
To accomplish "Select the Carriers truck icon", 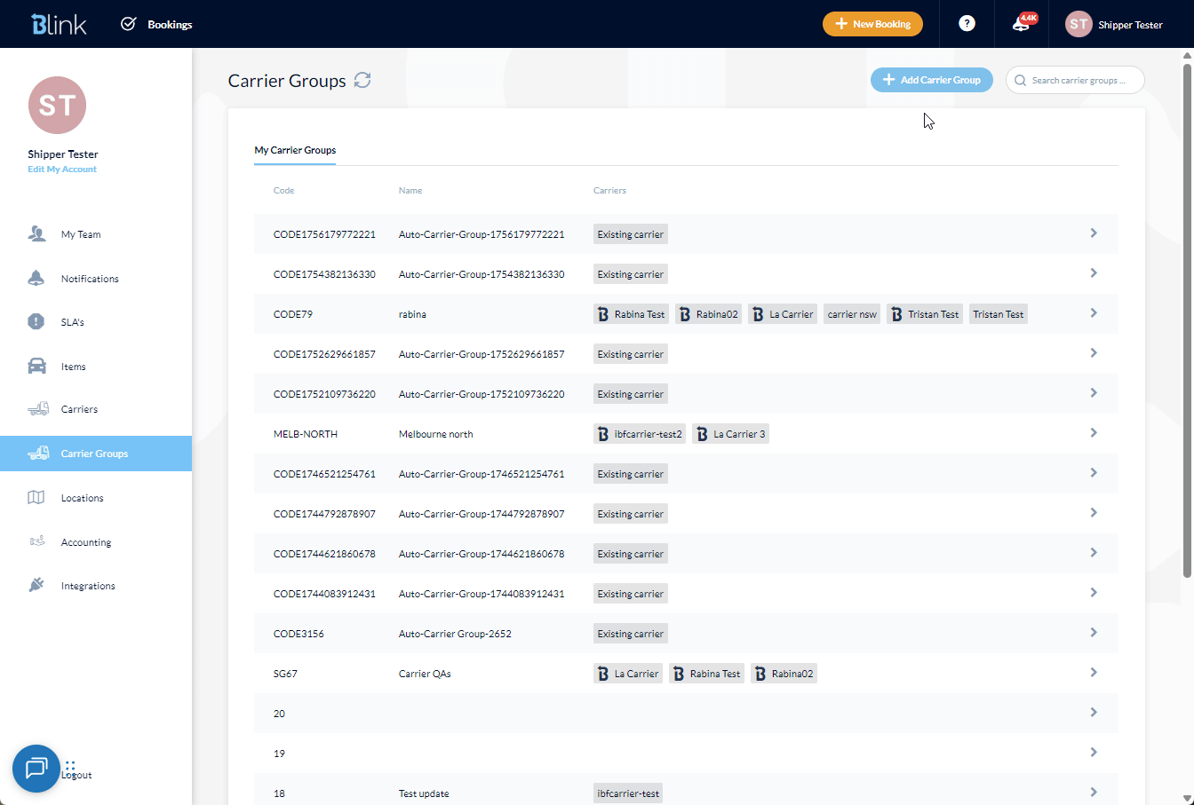I will [x=36, y=409].
